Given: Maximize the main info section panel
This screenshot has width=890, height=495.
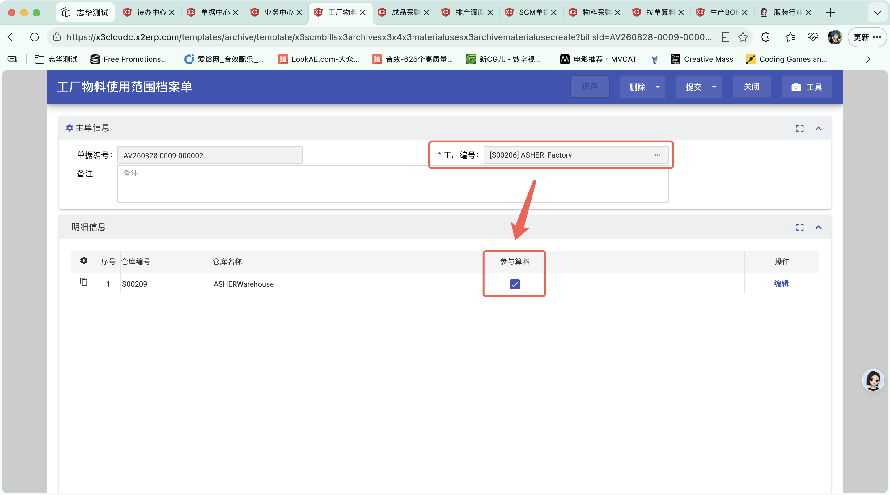Looking at the screenshot, I should tap(799, 129).
